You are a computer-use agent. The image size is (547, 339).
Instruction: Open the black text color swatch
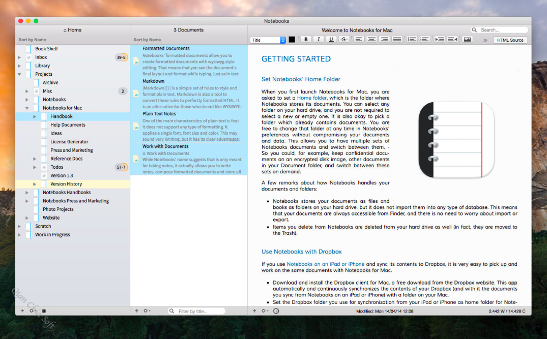292,40
